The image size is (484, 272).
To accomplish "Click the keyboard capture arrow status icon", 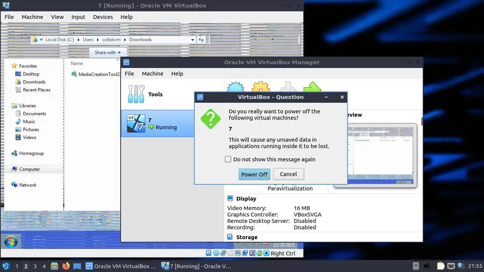I will (266, 253).
